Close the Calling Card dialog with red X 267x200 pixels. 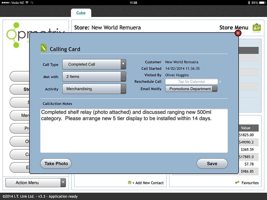[x=238, y=33]
